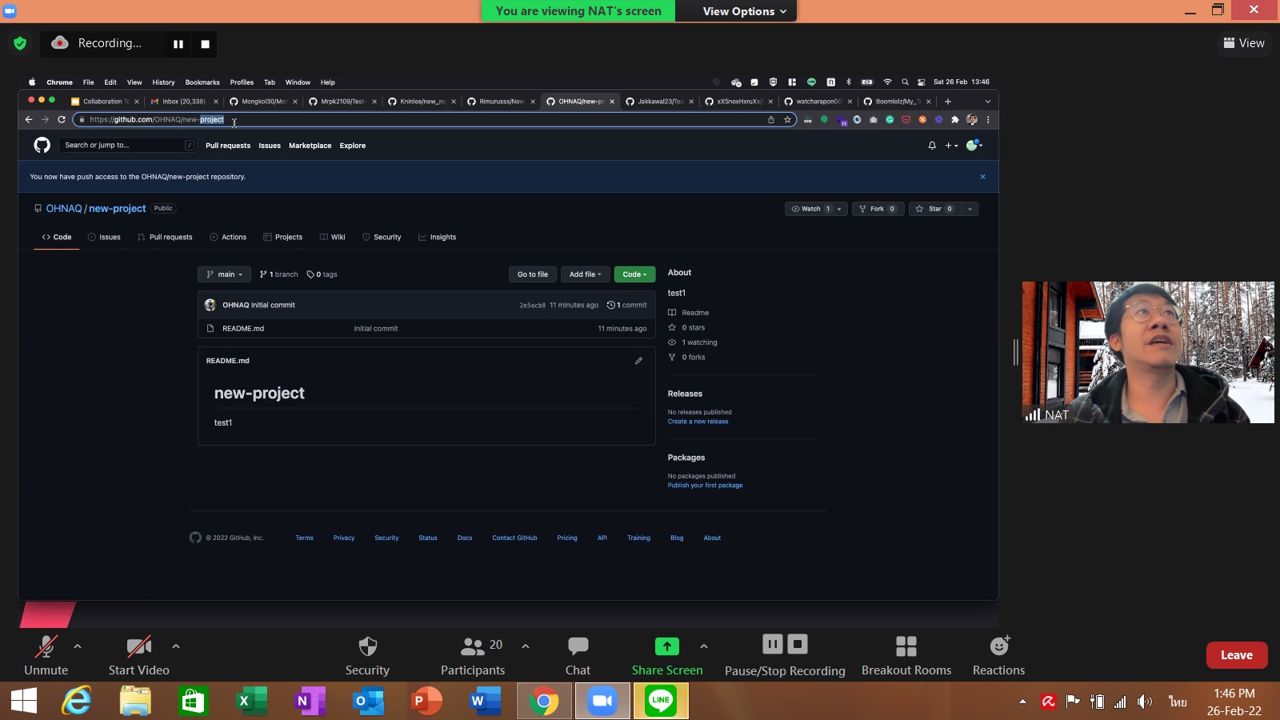1280x720 pixels.
Task: Open the Bookmarks menu in macOS menu bar
Action: [x=202, y=82]
